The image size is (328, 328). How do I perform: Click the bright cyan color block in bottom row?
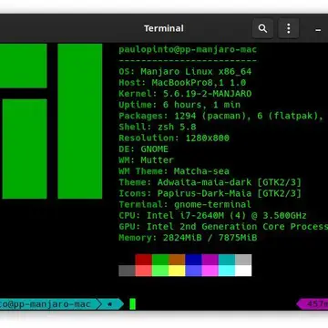click(227, 271)
